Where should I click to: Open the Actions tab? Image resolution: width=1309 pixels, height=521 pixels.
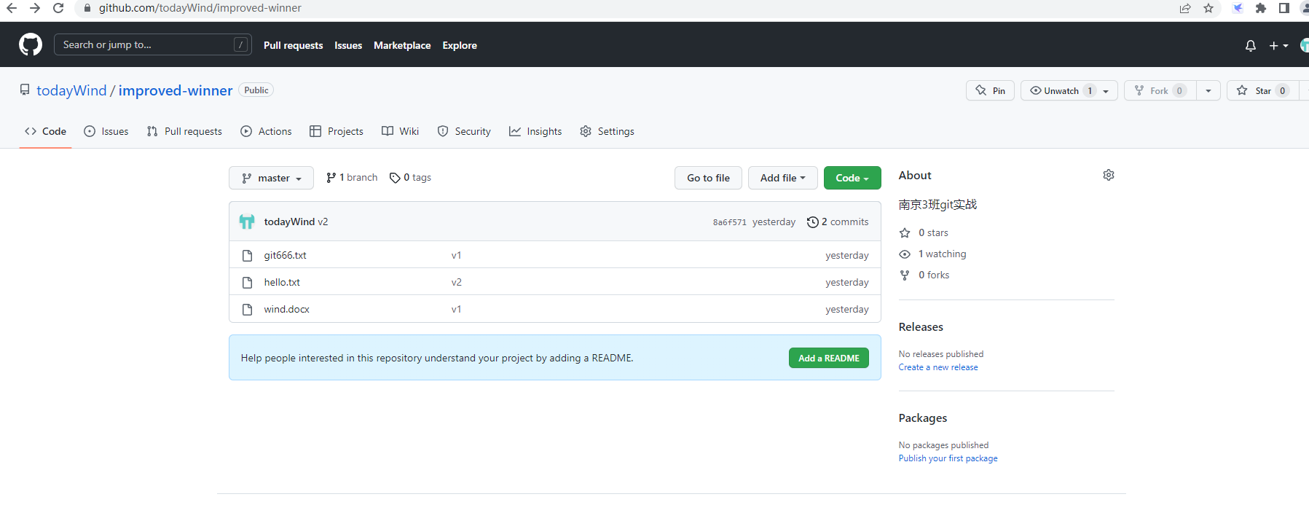[267, 132]
